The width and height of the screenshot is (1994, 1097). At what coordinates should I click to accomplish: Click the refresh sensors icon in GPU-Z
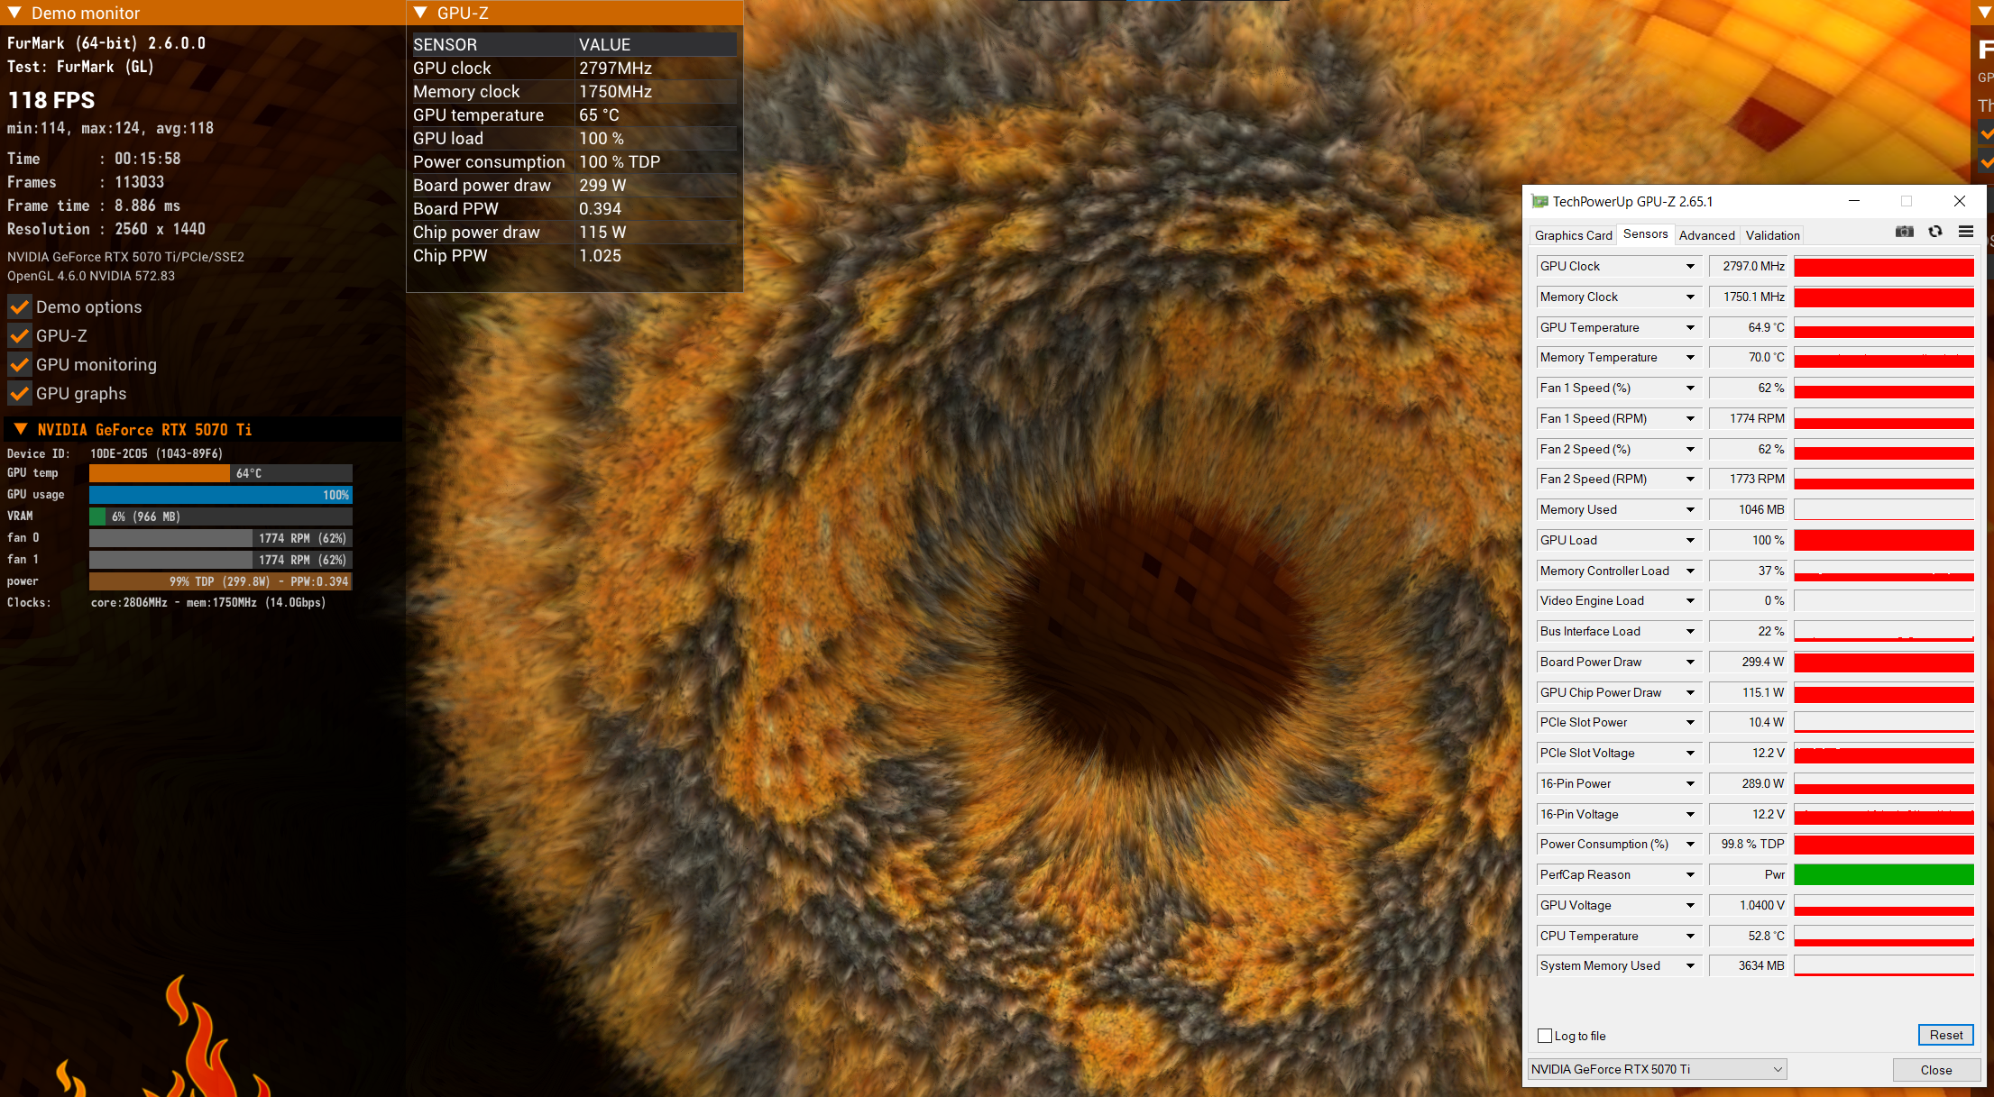[x=1935, y=232]
